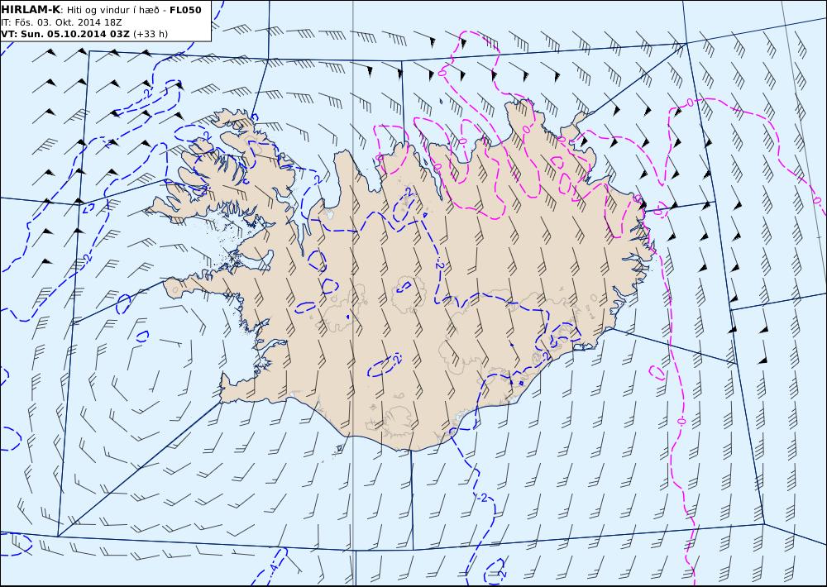
Task: Click the VT: Sun. 05.10.2014 03Z valid time
Action: pos(65,34)
